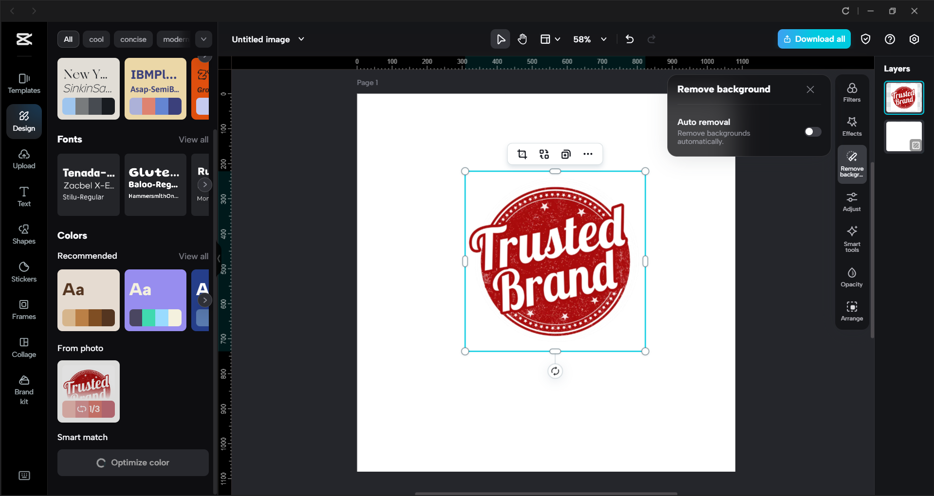The width and height of the screenshot is (934, 496).
Task: Click the hand pan tool icon
Action: tap(522, 39)
